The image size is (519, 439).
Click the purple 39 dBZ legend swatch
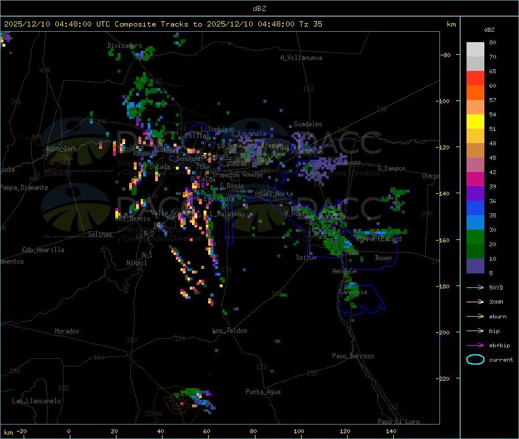475,194
